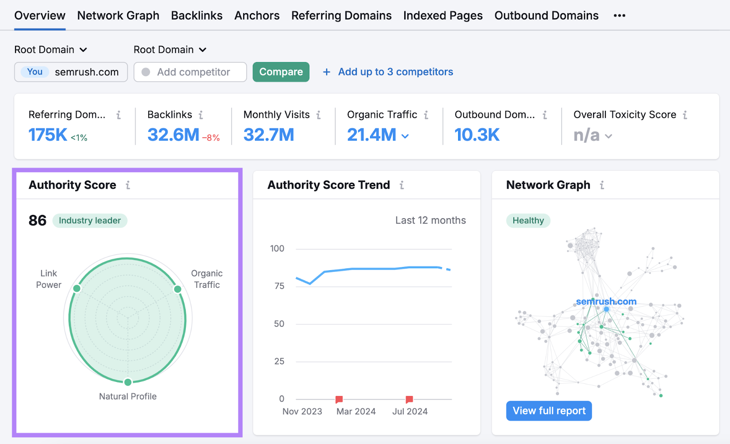Click Add up to 3 competitors link
The image size is (730, 444).
click(x=395, y=72)
